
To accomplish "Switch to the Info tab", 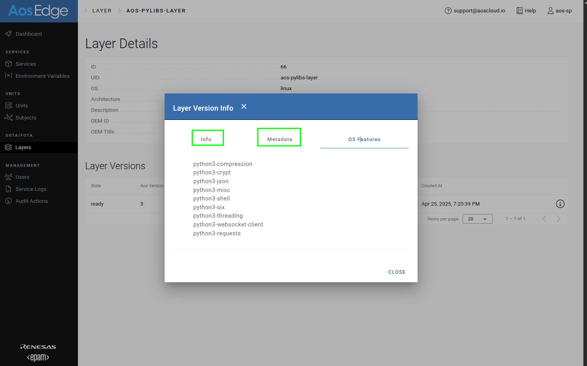I will click(206, 139).
